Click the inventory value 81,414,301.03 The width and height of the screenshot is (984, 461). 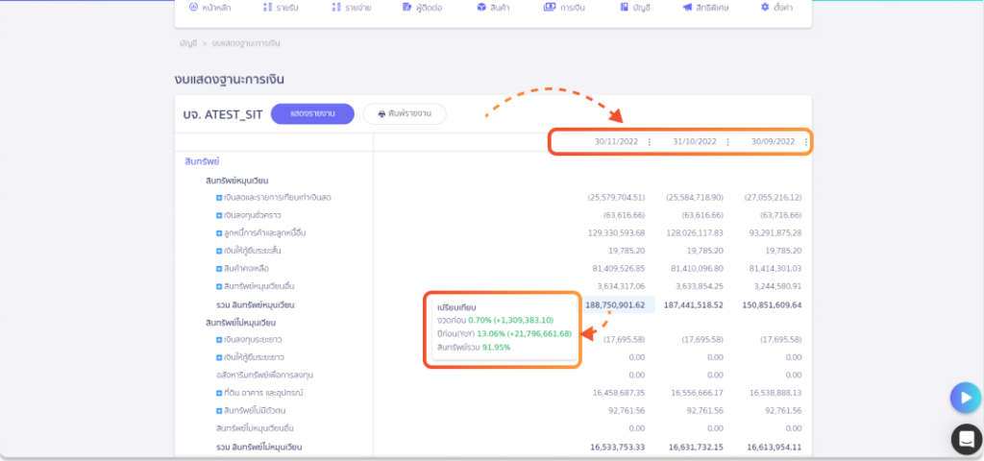point(775,269)
